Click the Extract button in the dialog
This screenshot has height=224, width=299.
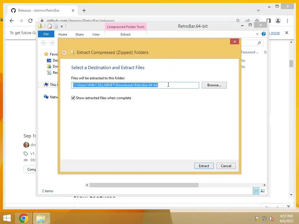pos(204,166)
